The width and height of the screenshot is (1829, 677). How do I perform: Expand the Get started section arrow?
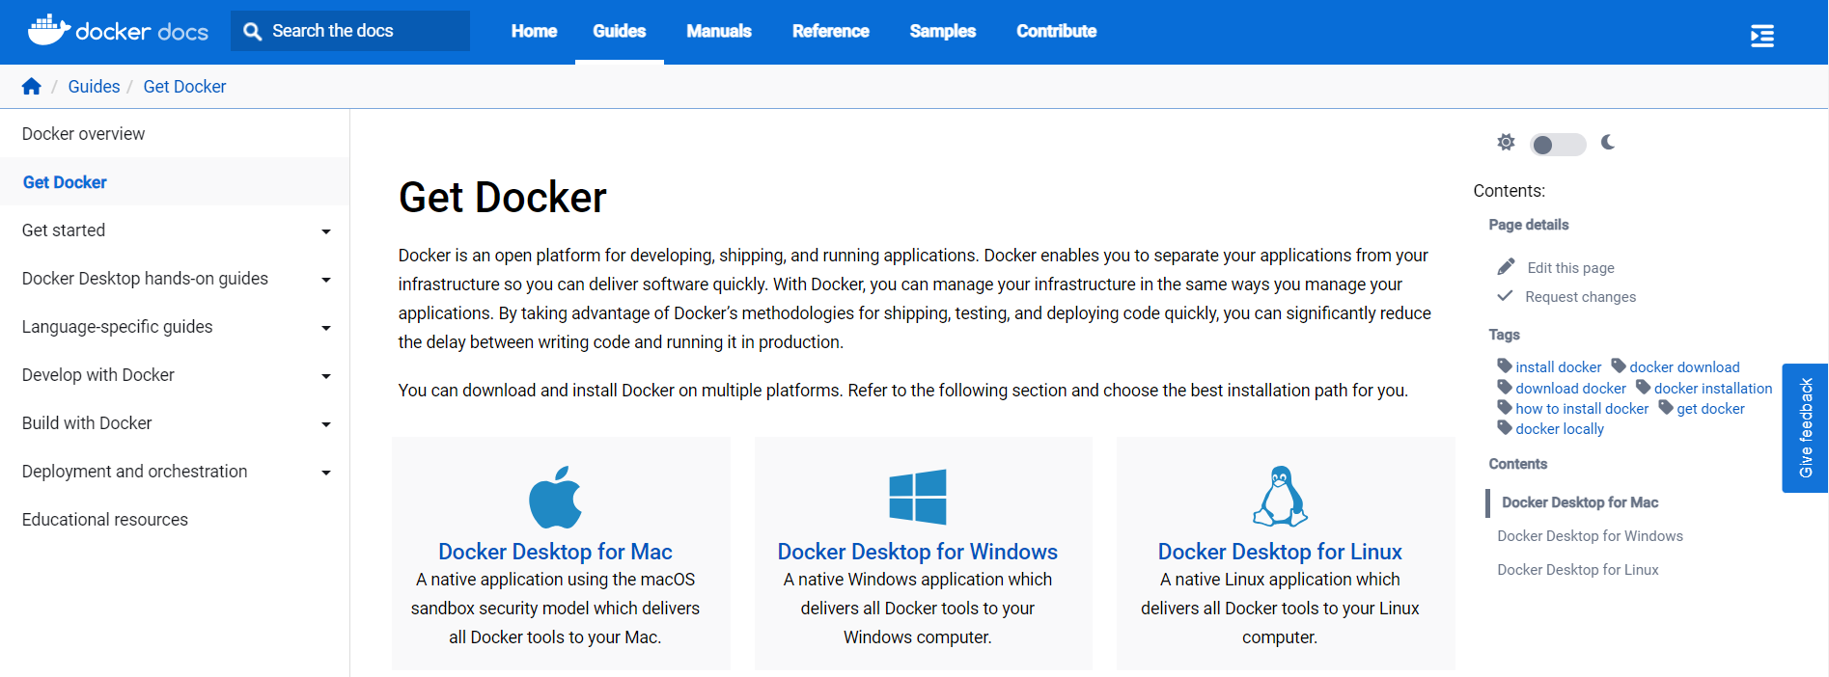[326, 231]
